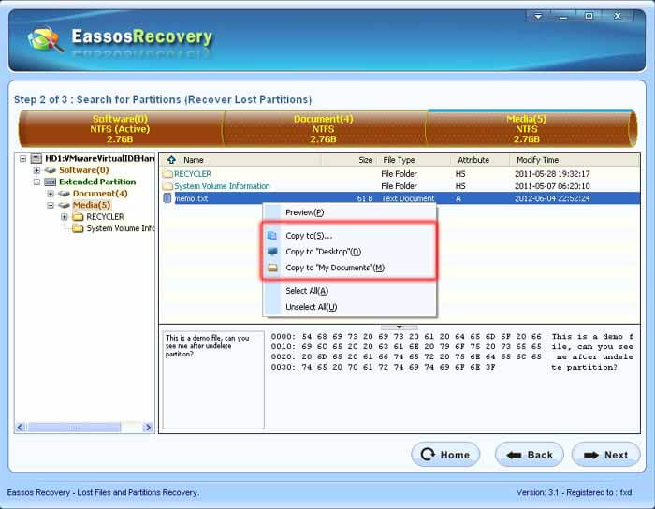Select the Software(0) NTFS partition bar
655x509 pixels.
click(x=121, y=128)
